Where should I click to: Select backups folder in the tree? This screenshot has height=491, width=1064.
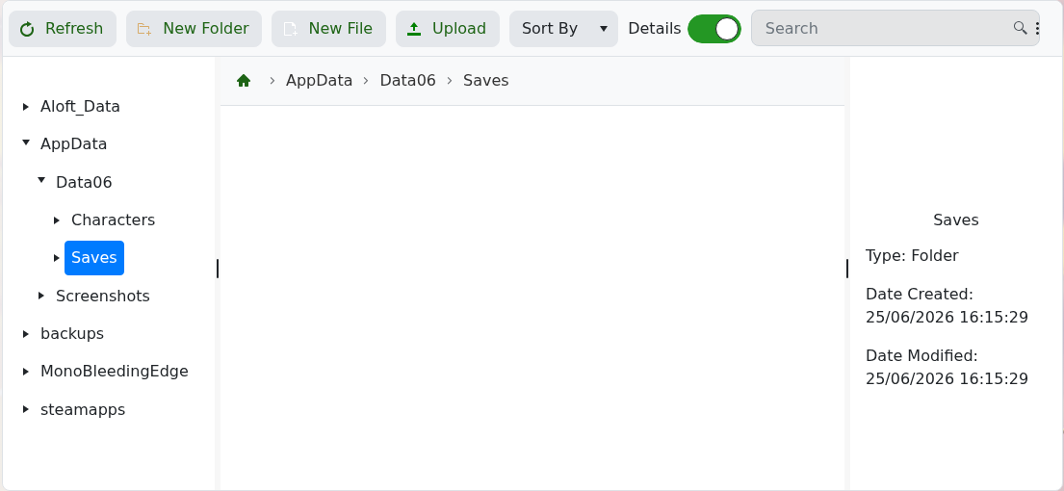(x=72, y=334)
